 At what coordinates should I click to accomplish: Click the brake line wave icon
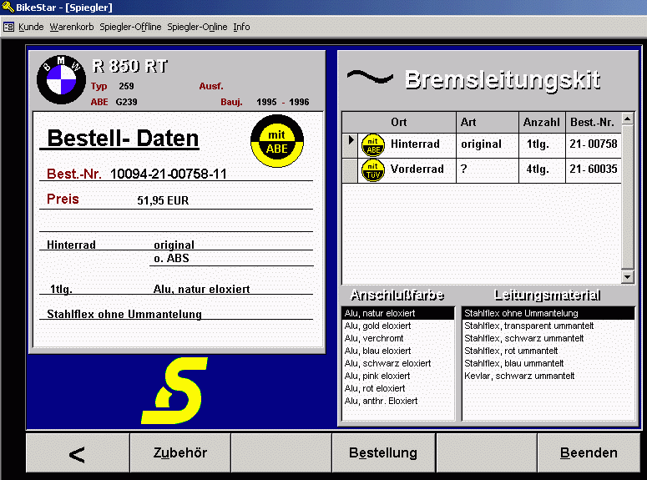point(370,77)
